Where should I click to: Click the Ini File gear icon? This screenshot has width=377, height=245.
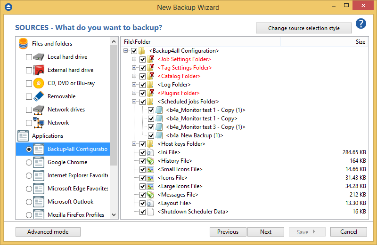click(x=150, y=152)
